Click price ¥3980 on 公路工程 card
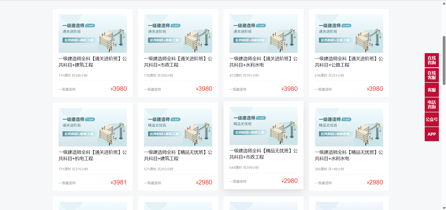 [x=375, y=89]
